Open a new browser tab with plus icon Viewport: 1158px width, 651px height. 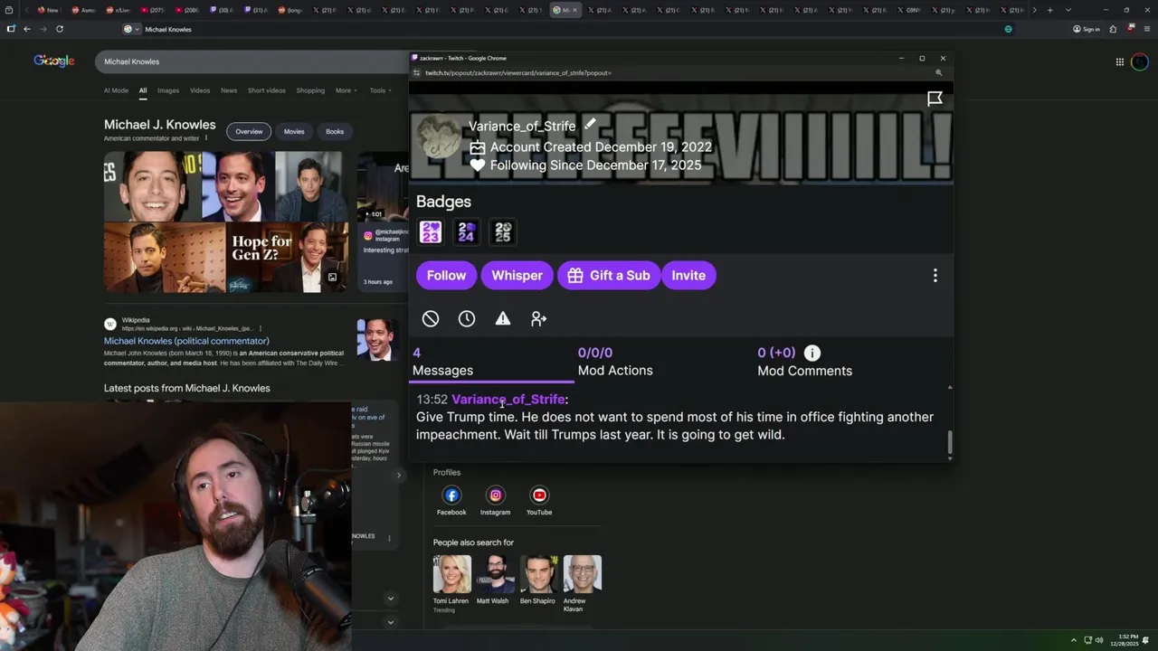point(1049,10)
